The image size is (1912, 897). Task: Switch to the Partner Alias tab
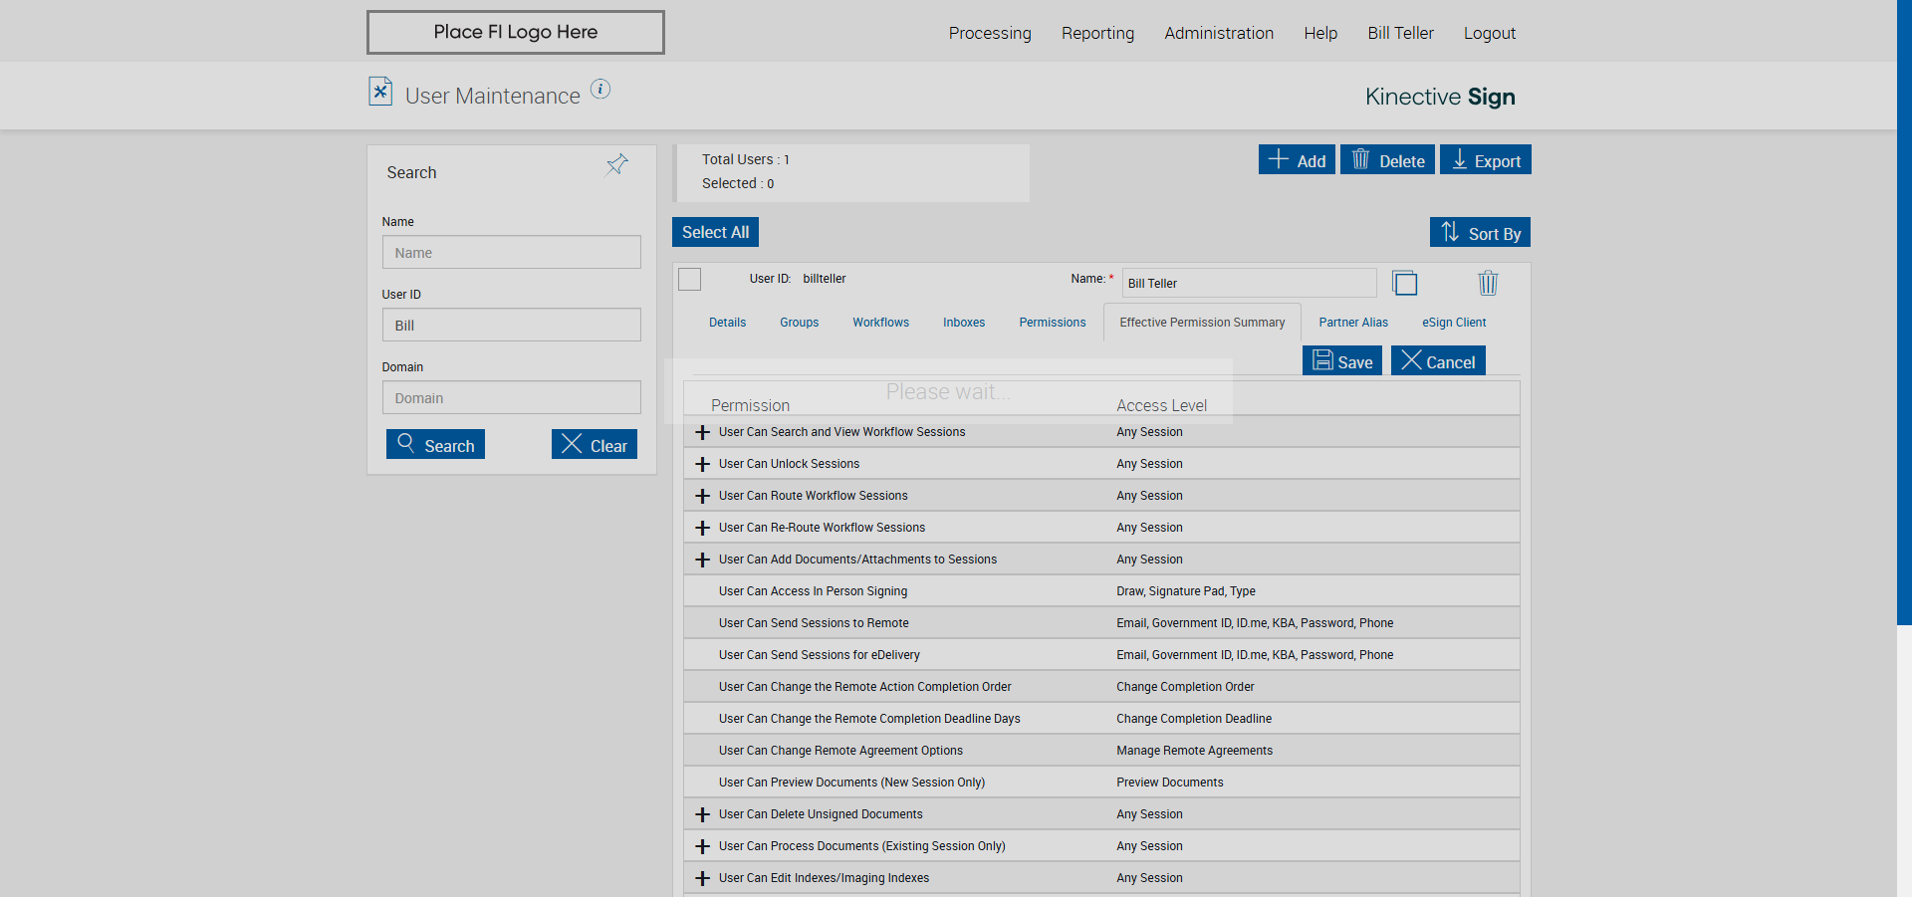point(1352,323)
